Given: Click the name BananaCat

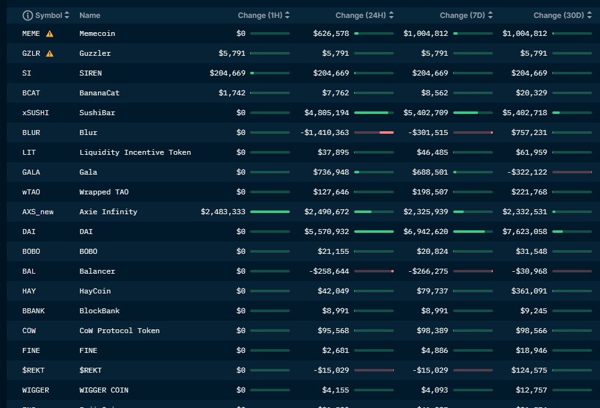Looking at the screenshot, I should [100, 93].
